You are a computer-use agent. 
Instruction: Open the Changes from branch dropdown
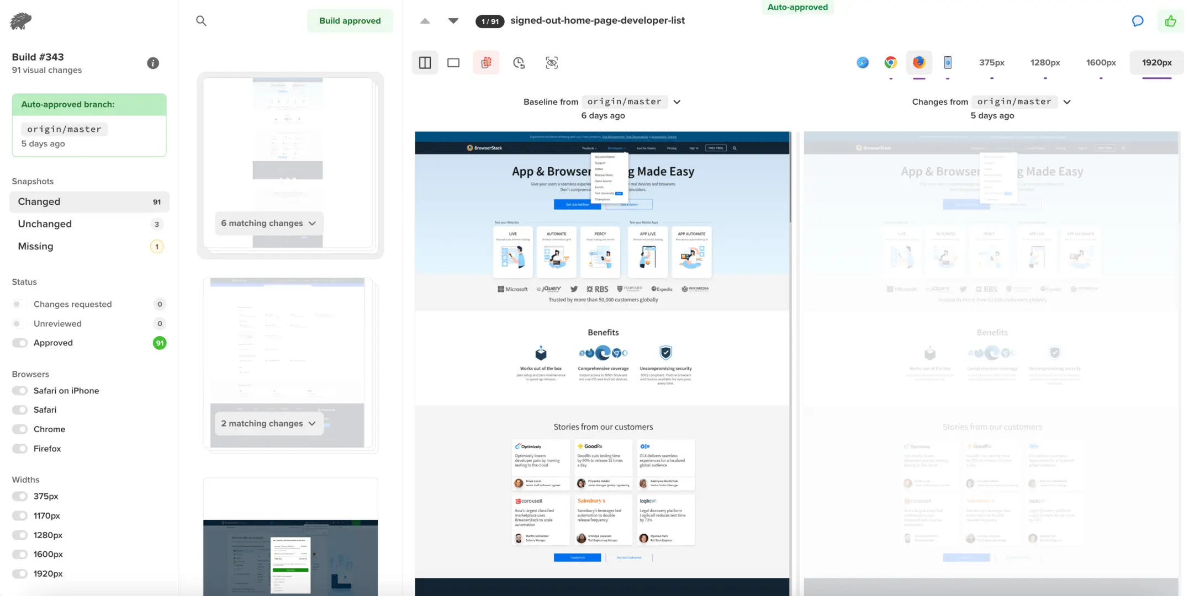1067,102
